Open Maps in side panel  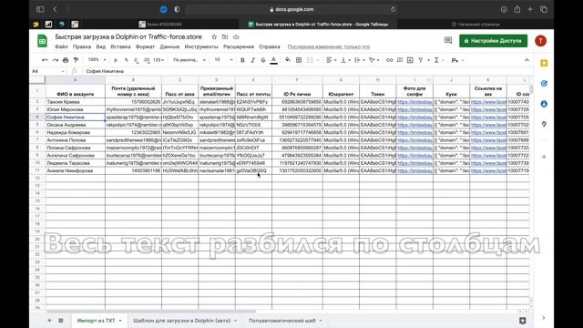[x=544, y=124]
